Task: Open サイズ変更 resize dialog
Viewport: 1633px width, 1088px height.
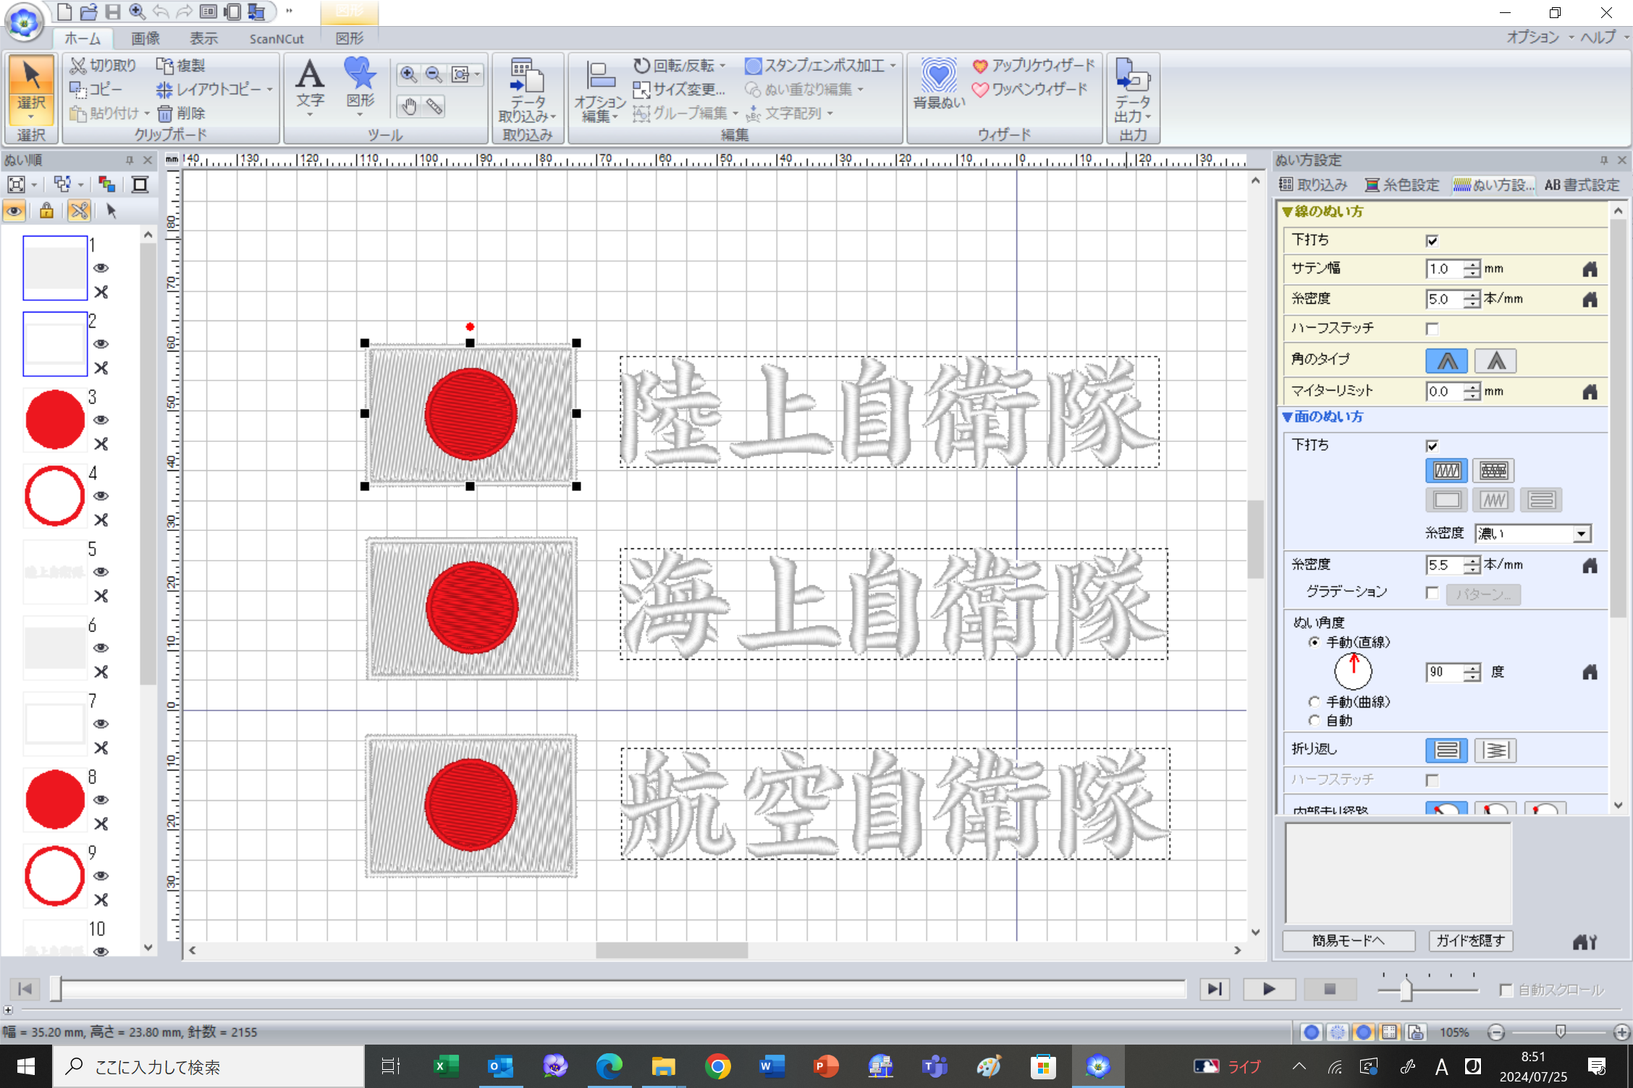Action: coord(679,90)
